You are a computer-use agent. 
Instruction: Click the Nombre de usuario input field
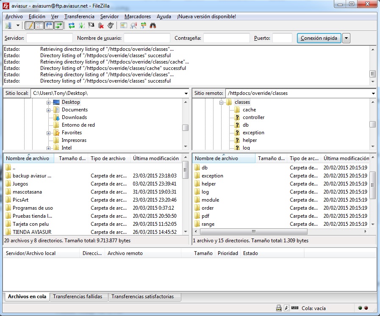pos(147,38)
